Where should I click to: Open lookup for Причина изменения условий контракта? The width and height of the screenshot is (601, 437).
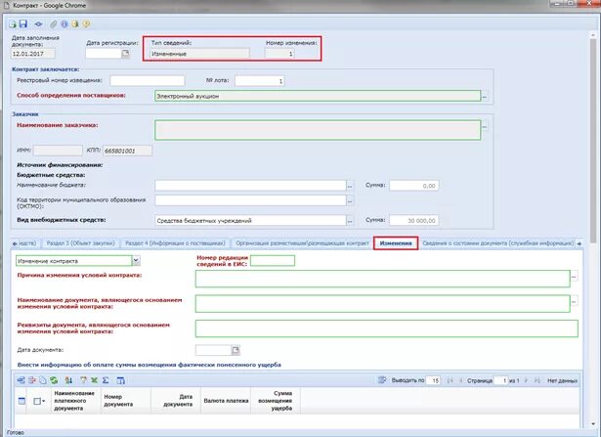[x=575, y=276]
